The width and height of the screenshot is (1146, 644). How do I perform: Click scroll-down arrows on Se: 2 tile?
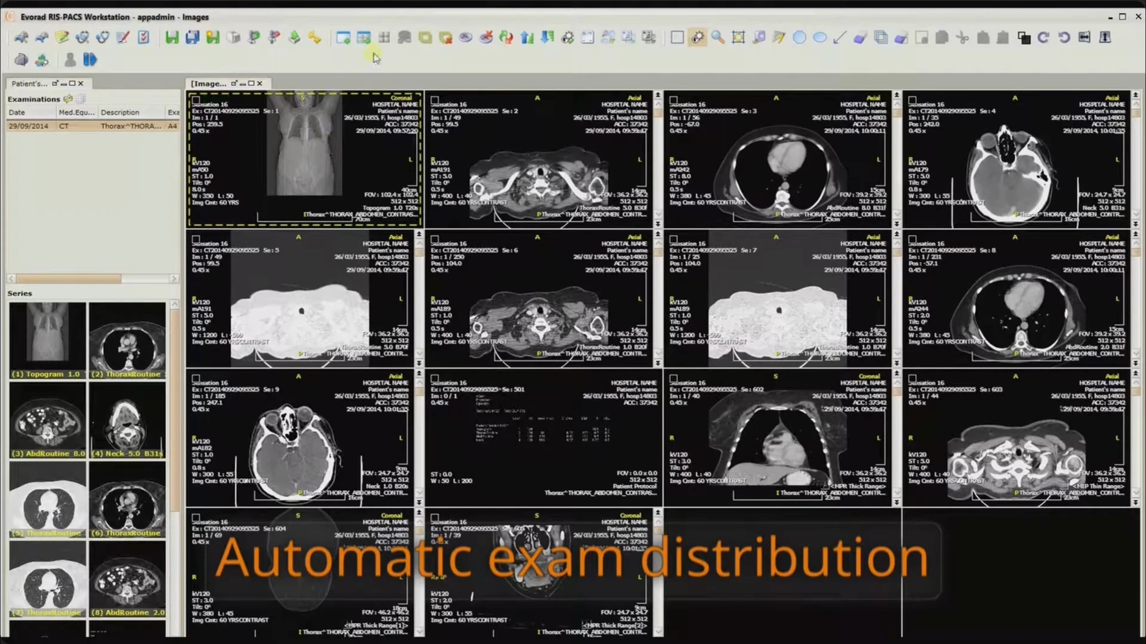coord(658,224)
